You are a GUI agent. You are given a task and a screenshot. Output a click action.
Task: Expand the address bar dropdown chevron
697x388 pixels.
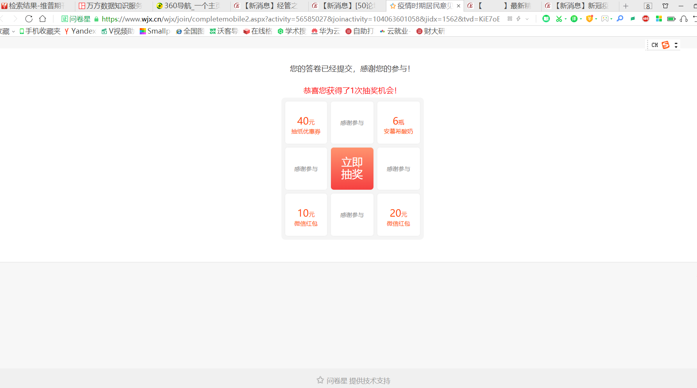[x=527, y=19]
